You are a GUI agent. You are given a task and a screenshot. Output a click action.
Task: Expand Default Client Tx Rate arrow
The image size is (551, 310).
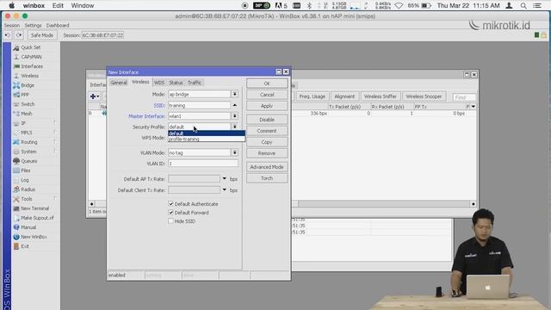click(224, 189)
